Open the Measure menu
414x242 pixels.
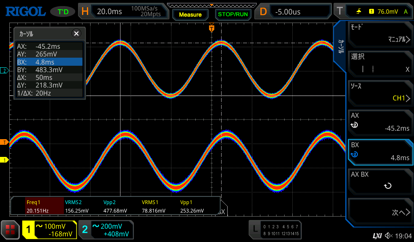point(190,15)
